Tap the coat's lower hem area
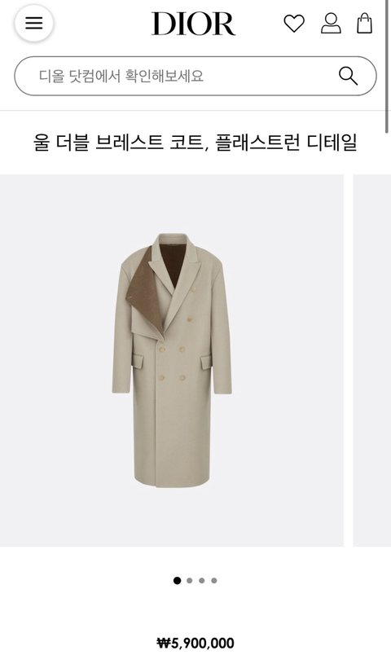The image size is (391, 655). [x=172, y=477]
